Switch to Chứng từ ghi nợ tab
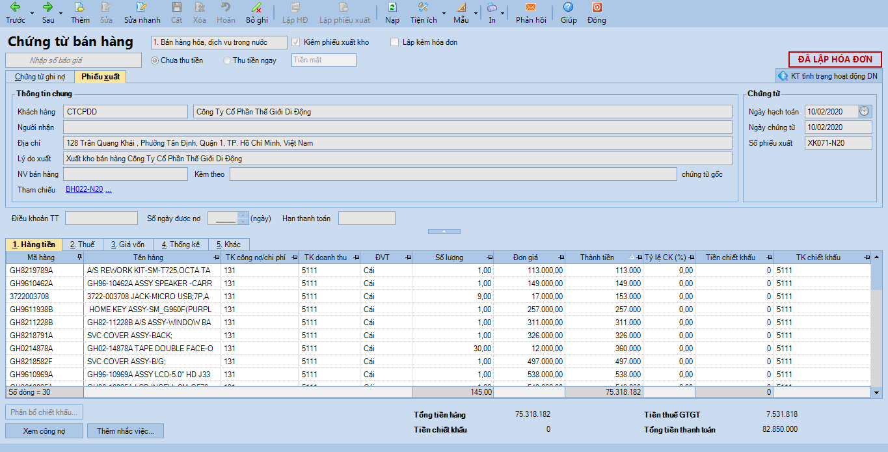This screenshot has width=888, height=452. [39, 77]
